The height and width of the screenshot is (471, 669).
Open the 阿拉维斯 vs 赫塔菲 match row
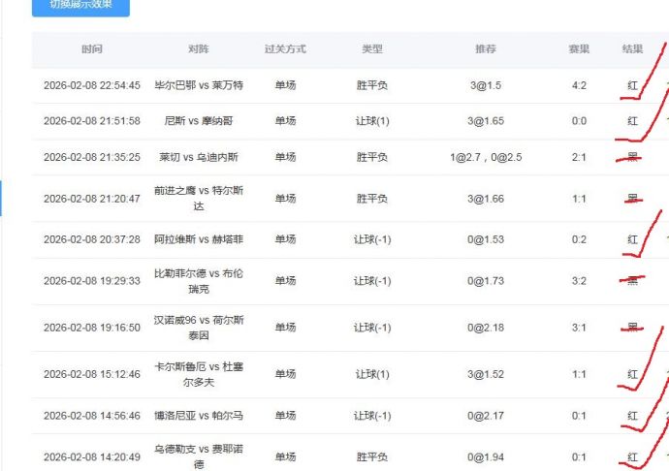pyautogui.click(x=199, y=239)
